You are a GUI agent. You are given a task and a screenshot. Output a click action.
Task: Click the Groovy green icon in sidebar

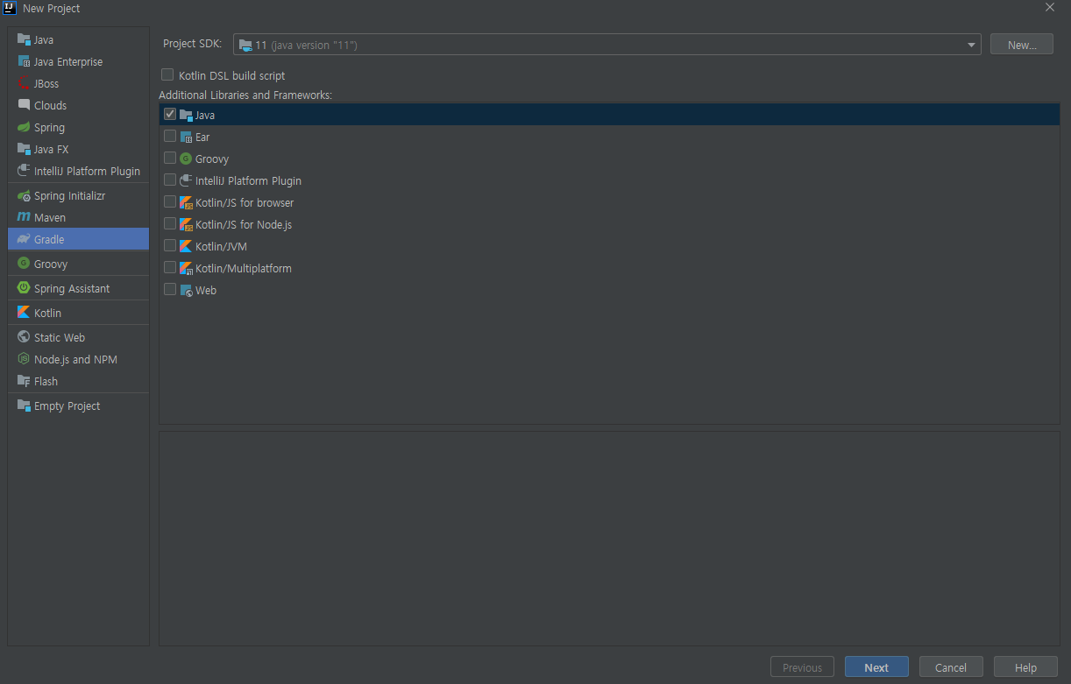tap(24, 264)
